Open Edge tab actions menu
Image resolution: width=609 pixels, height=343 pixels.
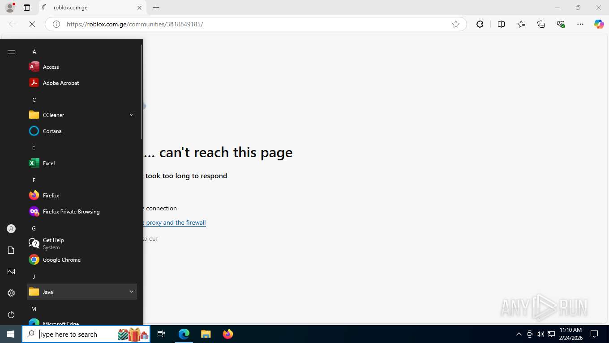click(27, 8)
